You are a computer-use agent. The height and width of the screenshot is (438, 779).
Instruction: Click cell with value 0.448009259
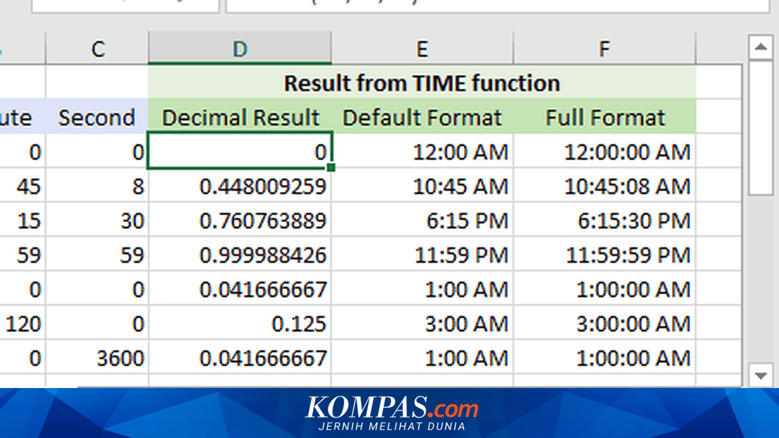coord(240,186)
